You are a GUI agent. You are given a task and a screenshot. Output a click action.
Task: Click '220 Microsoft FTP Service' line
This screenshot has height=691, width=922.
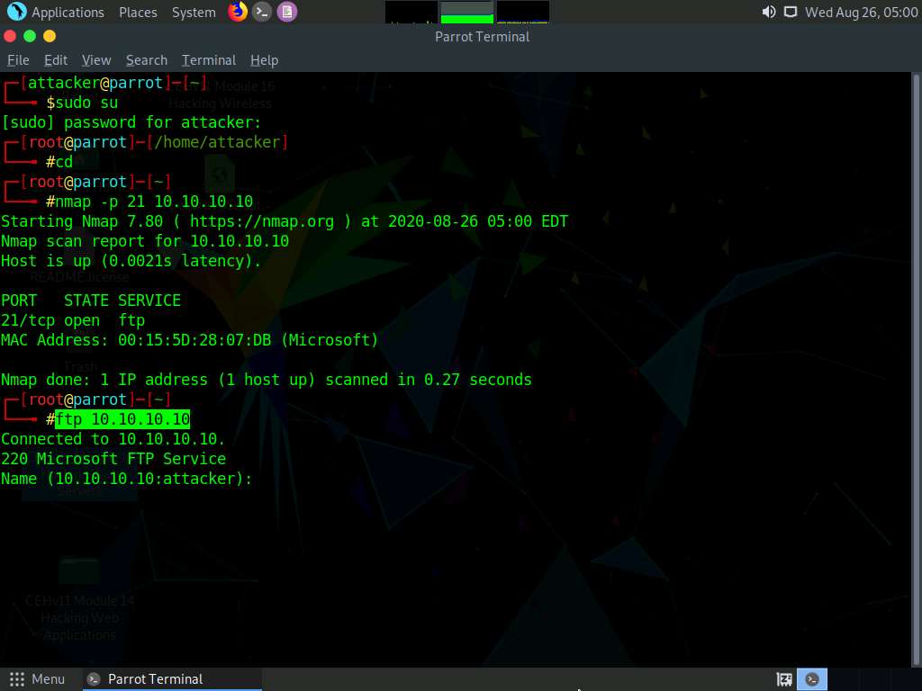[x=113, y=459]
